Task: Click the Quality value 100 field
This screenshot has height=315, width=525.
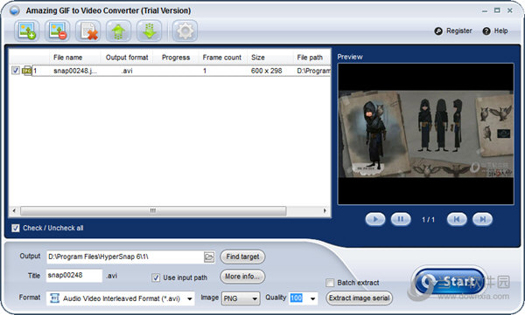Action: tap(297, 298)
